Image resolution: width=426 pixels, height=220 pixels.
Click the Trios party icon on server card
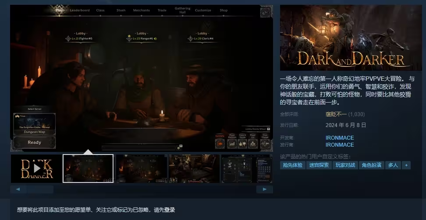pos(18,116)
